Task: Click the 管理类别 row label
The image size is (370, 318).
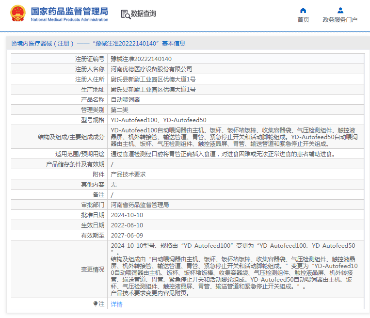Action: (x=93, y=110)
